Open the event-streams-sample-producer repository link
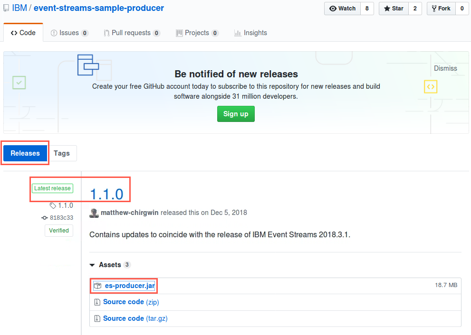The image size is (471, 335). tap(99, 8)
